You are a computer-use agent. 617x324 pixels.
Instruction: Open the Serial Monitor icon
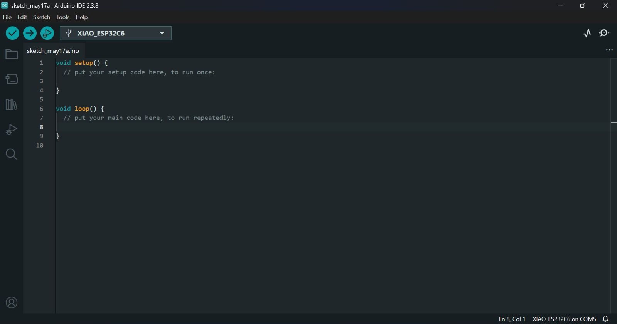[x=605, y=33]
